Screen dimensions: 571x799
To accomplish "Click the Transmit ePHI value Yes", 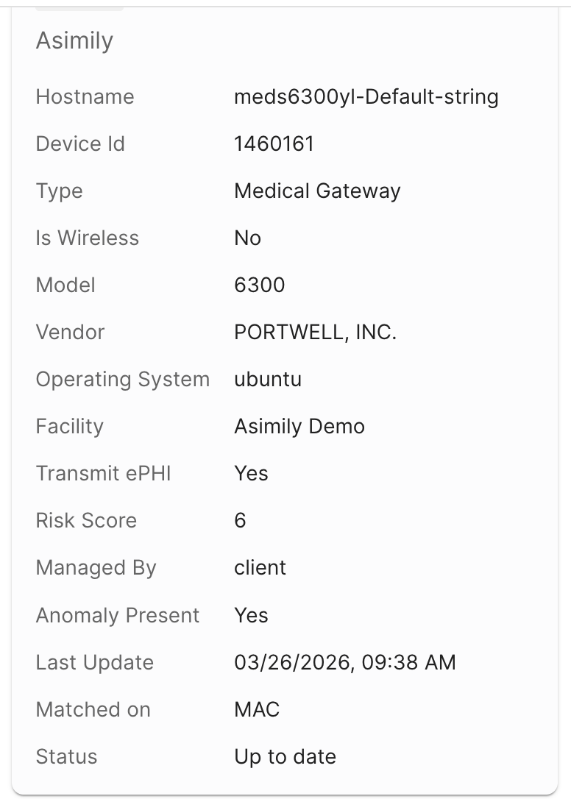I will coord(251,473).
